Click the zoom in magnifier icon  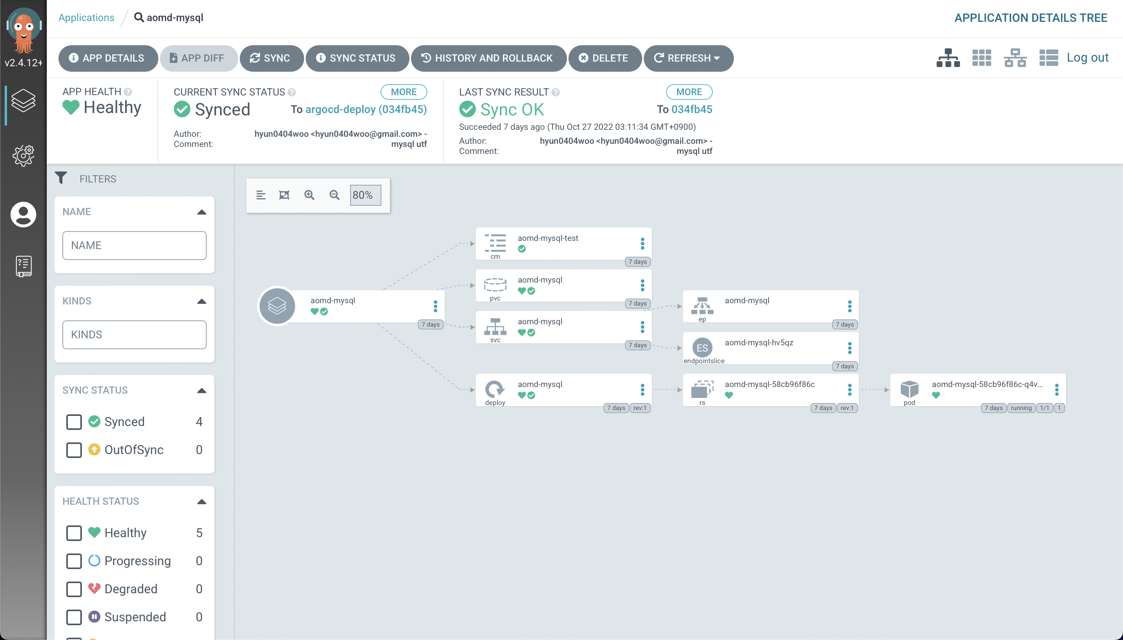309,195
